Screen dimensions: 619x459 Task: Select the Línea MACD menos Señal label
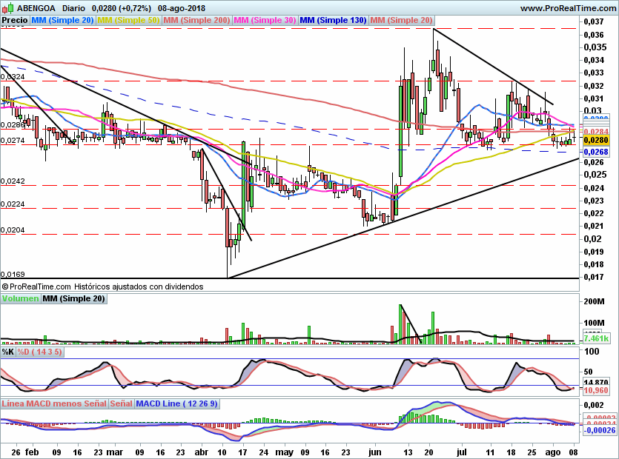[x=54, y=403]
